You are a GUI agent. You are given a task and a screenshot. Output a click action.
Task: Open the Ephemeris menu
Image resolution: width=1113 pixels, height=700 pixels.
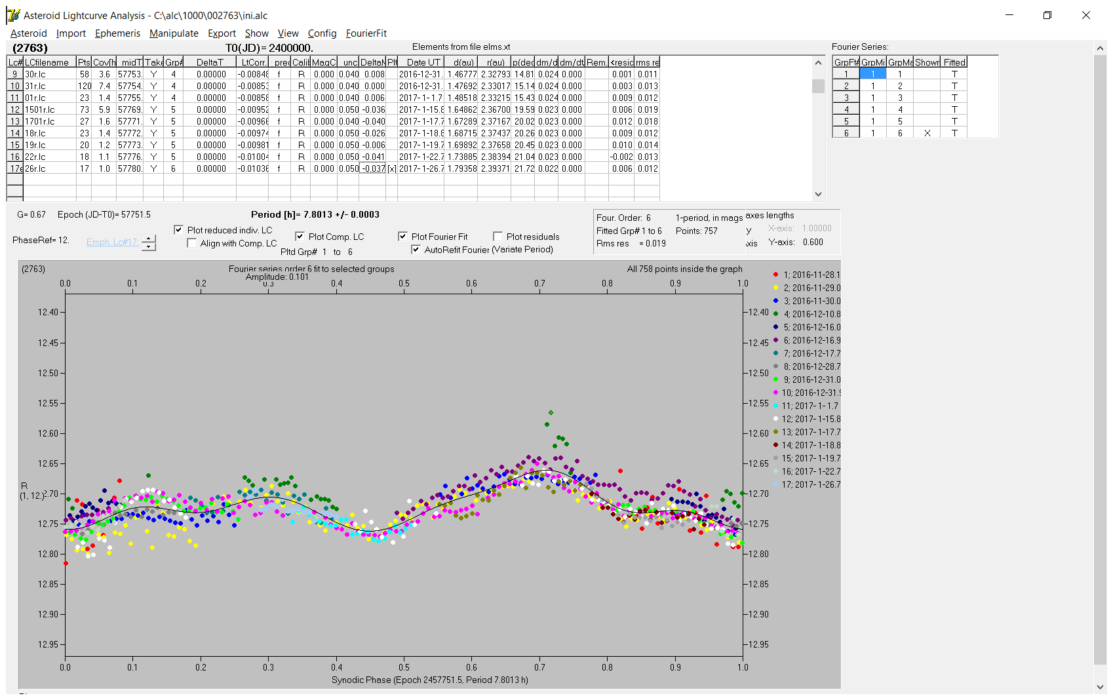tap(117, 33)
